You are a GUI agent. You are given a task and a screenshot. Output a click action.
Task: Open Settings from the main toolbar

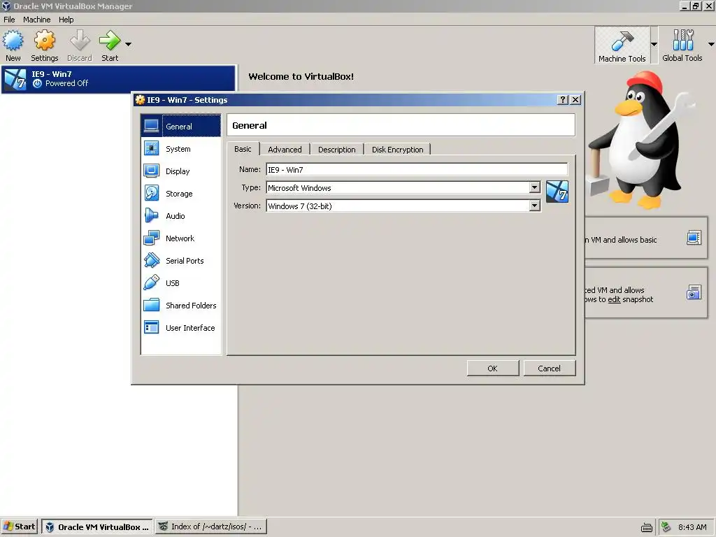tap(44, 45)
